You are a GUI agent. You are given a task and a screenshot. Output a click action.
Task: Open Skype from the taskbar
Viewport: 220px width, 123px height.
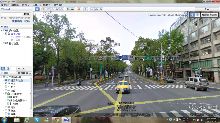[x=37, y=120]
